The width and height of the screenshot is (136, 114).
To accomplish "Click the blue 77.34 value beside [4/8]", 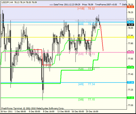I will point(91,84).
